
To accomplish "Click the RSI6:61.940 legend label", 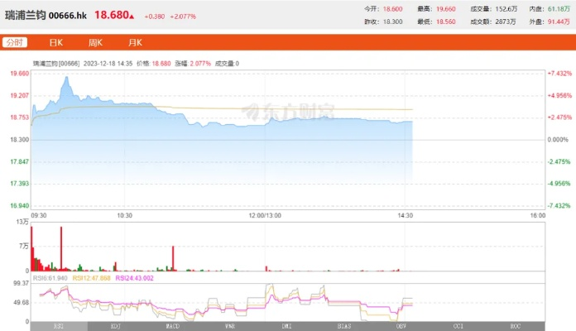I will pos(50,279).
